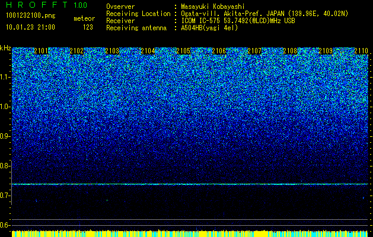Screen dimensions: 373x237
Task: Click the 2109 time marker
Action: pos(326,51)
